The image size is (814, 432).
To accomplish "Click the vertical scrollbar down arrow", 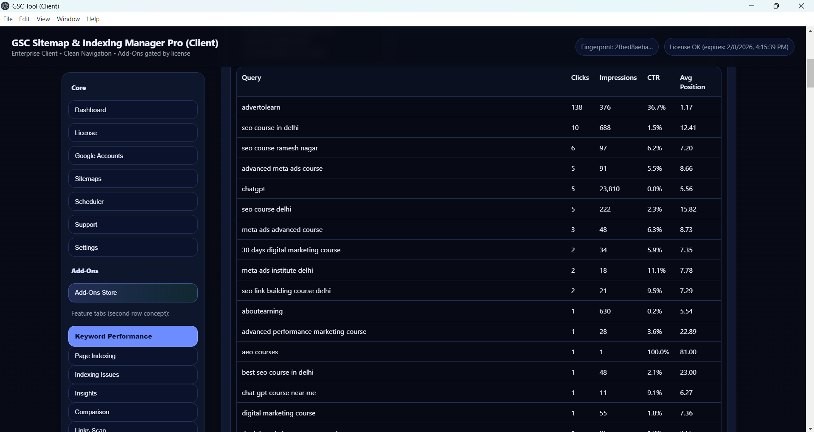I will (x=810, y=428).
